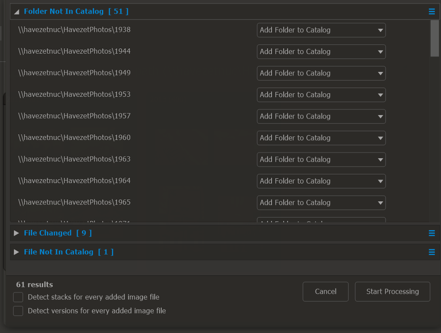Select the \\havezetnuc\HavezetPhotos\1949 path
Screen dimensions: 441x333
tap(74, 73)
